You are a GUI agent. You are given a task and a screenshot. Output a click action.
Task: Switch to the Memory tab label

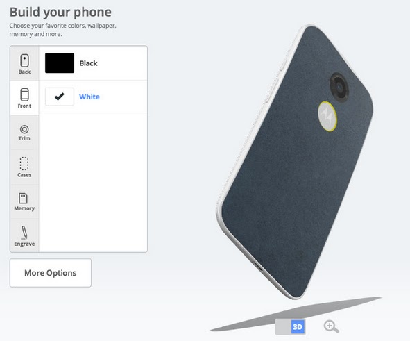(x=24, y=208)
